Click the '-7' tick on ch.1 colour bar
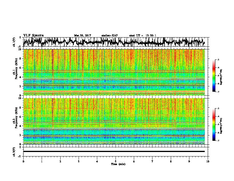 [218, 92]
